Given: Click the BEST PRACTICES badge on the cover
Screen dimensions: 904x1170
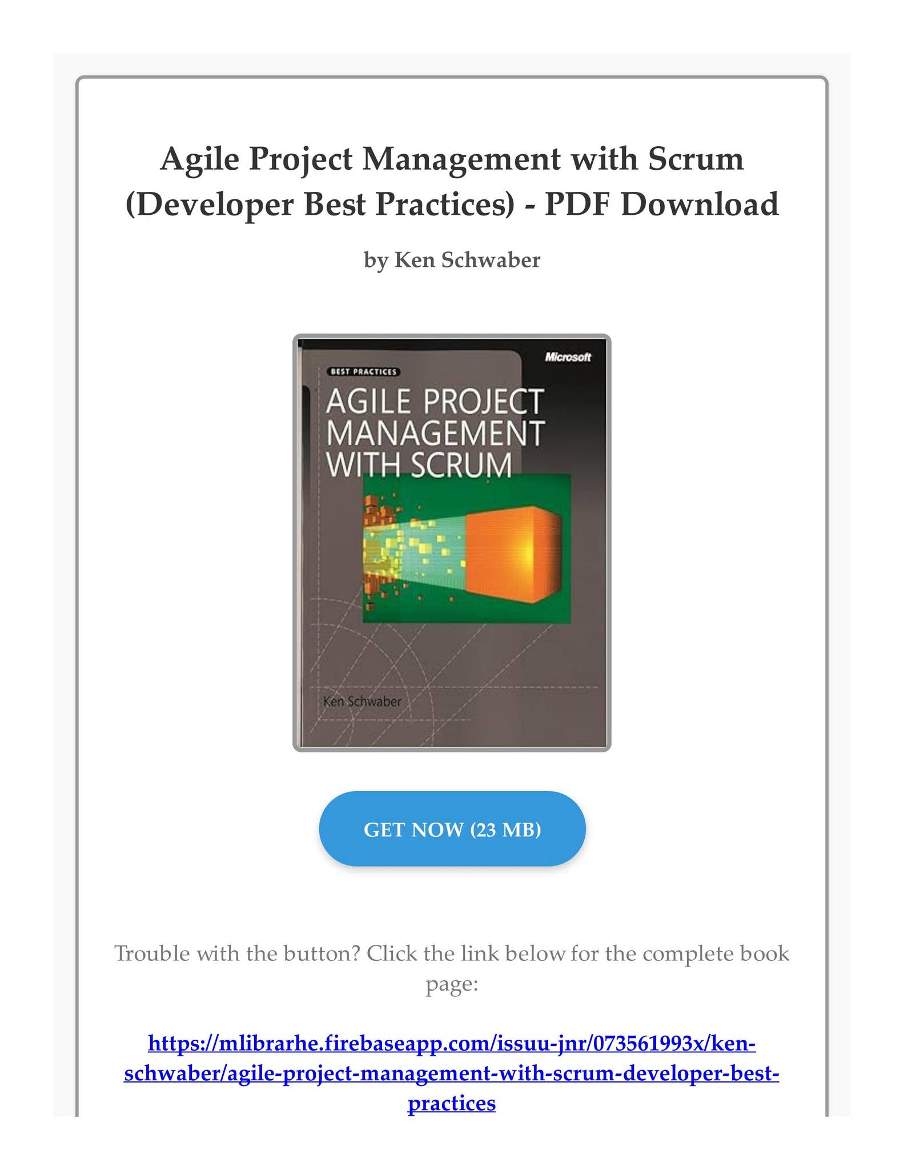Looking at the screenshot, I should tap(364, 371).
